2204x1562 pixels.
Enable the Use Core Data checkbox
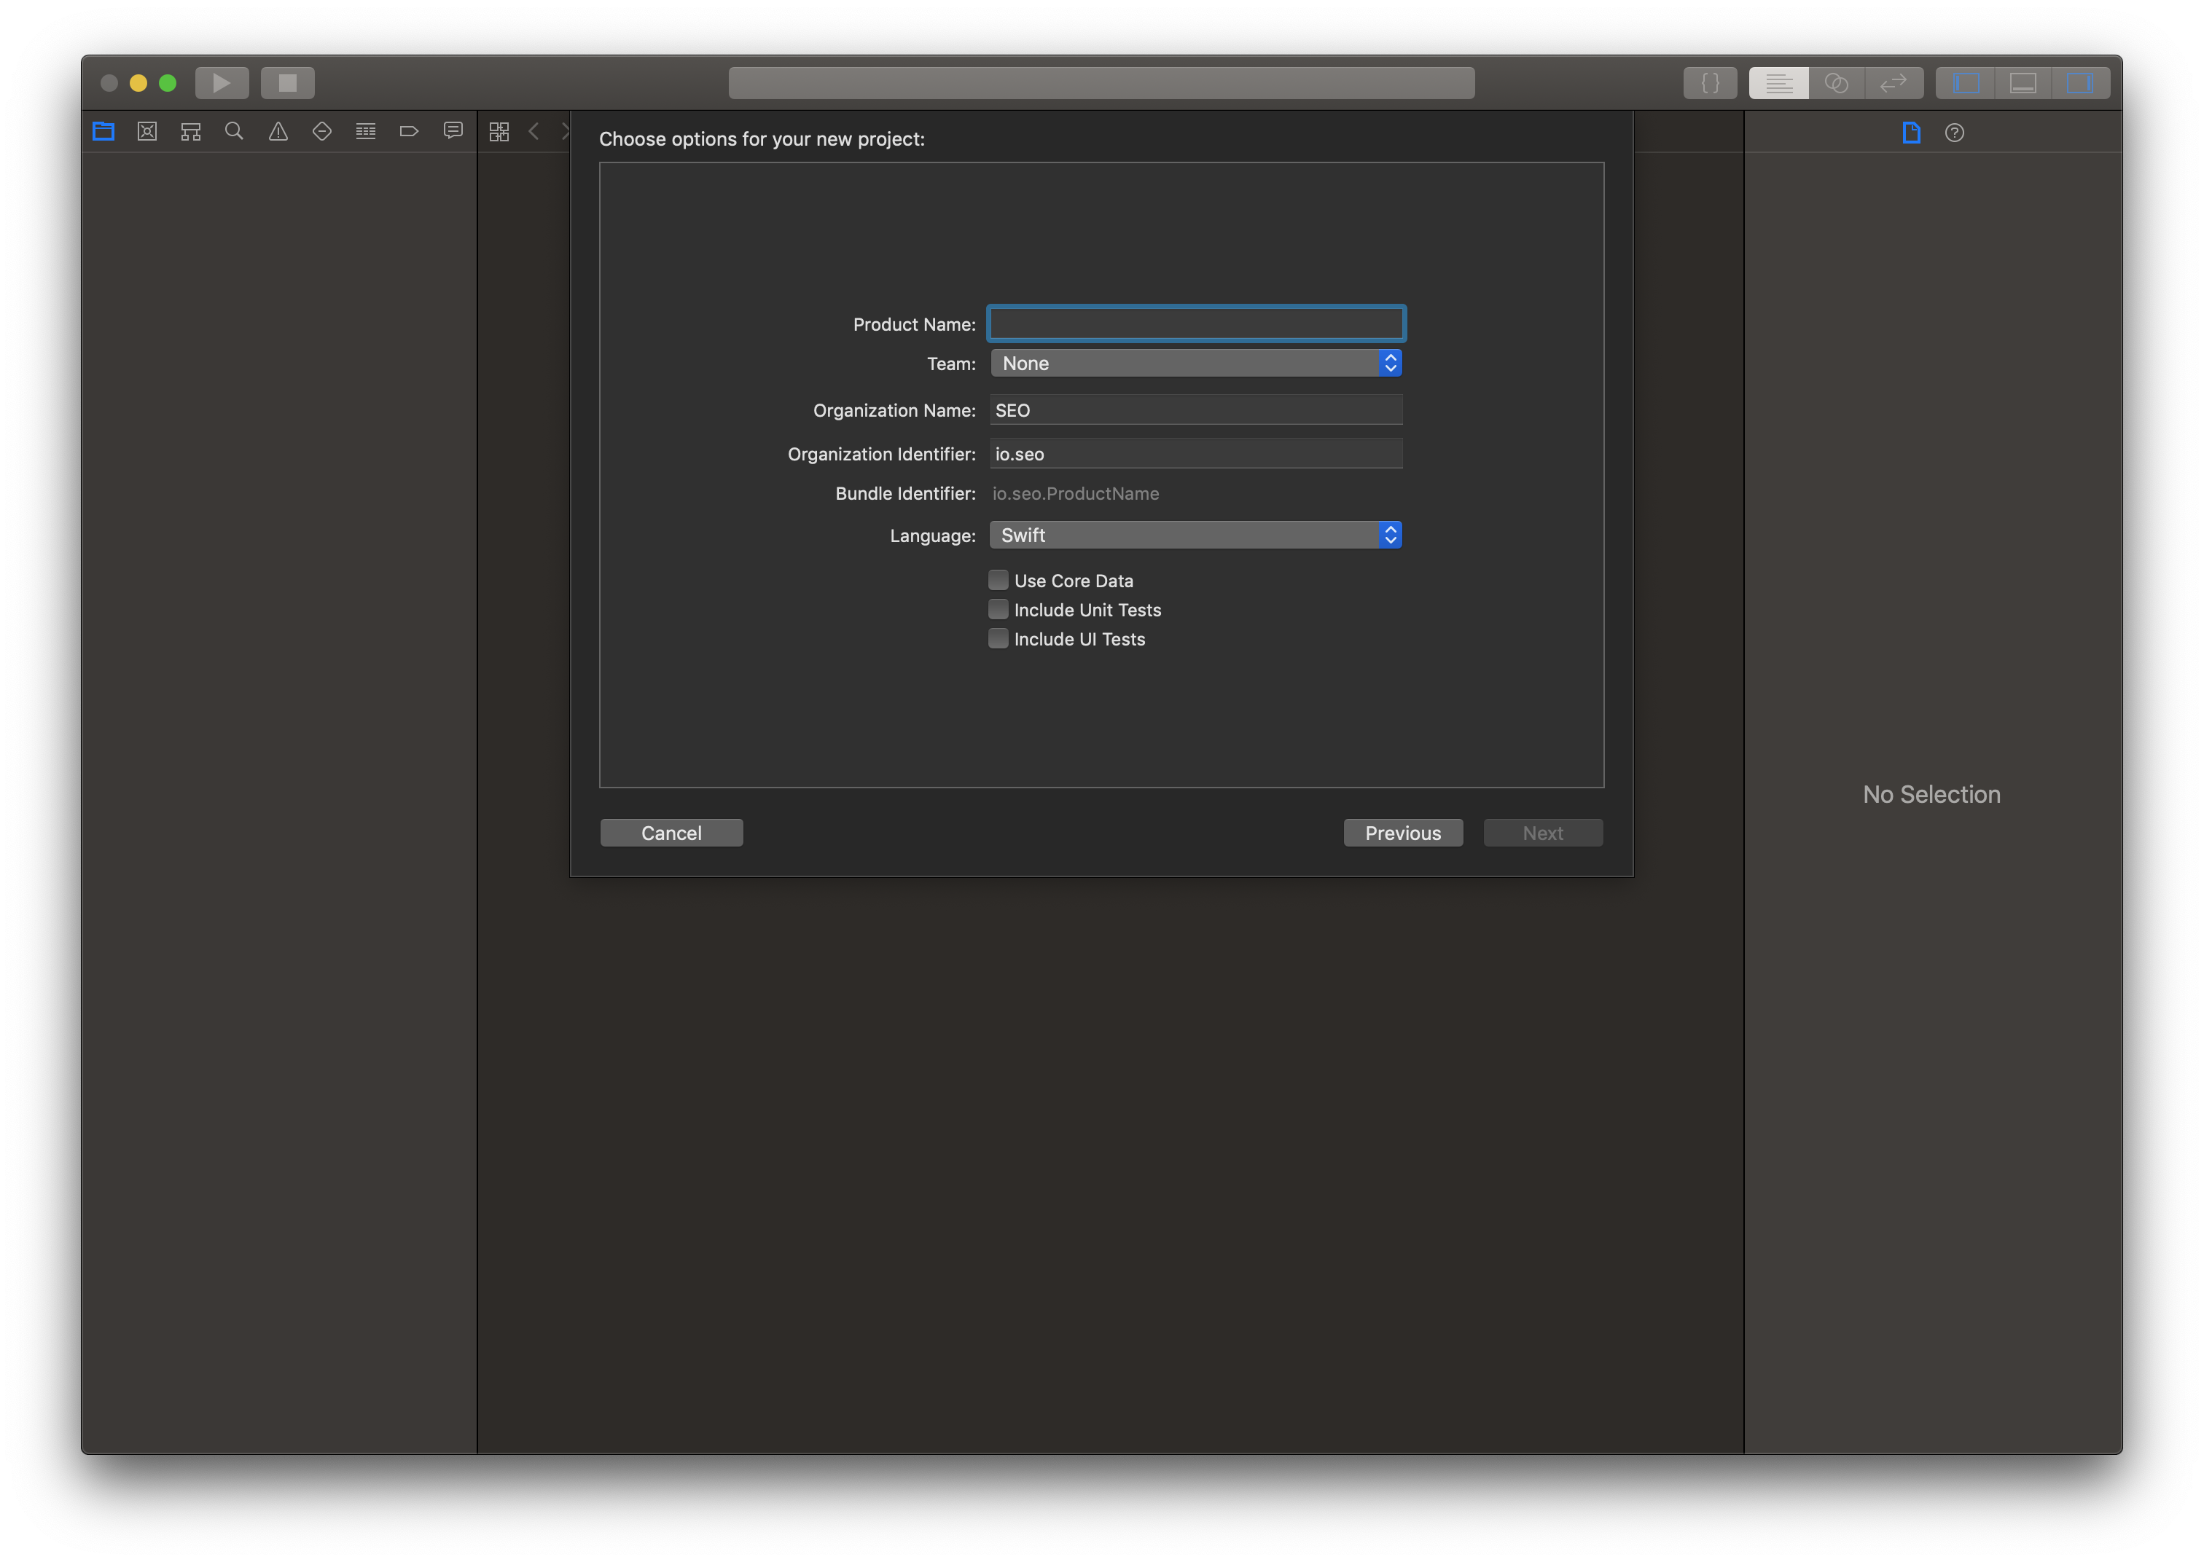pyautogui.click(x=999, y=580)
